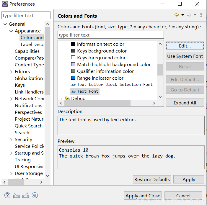Open Keys preference page
This screenshot has height=205, width=207.
pos(20,85)
